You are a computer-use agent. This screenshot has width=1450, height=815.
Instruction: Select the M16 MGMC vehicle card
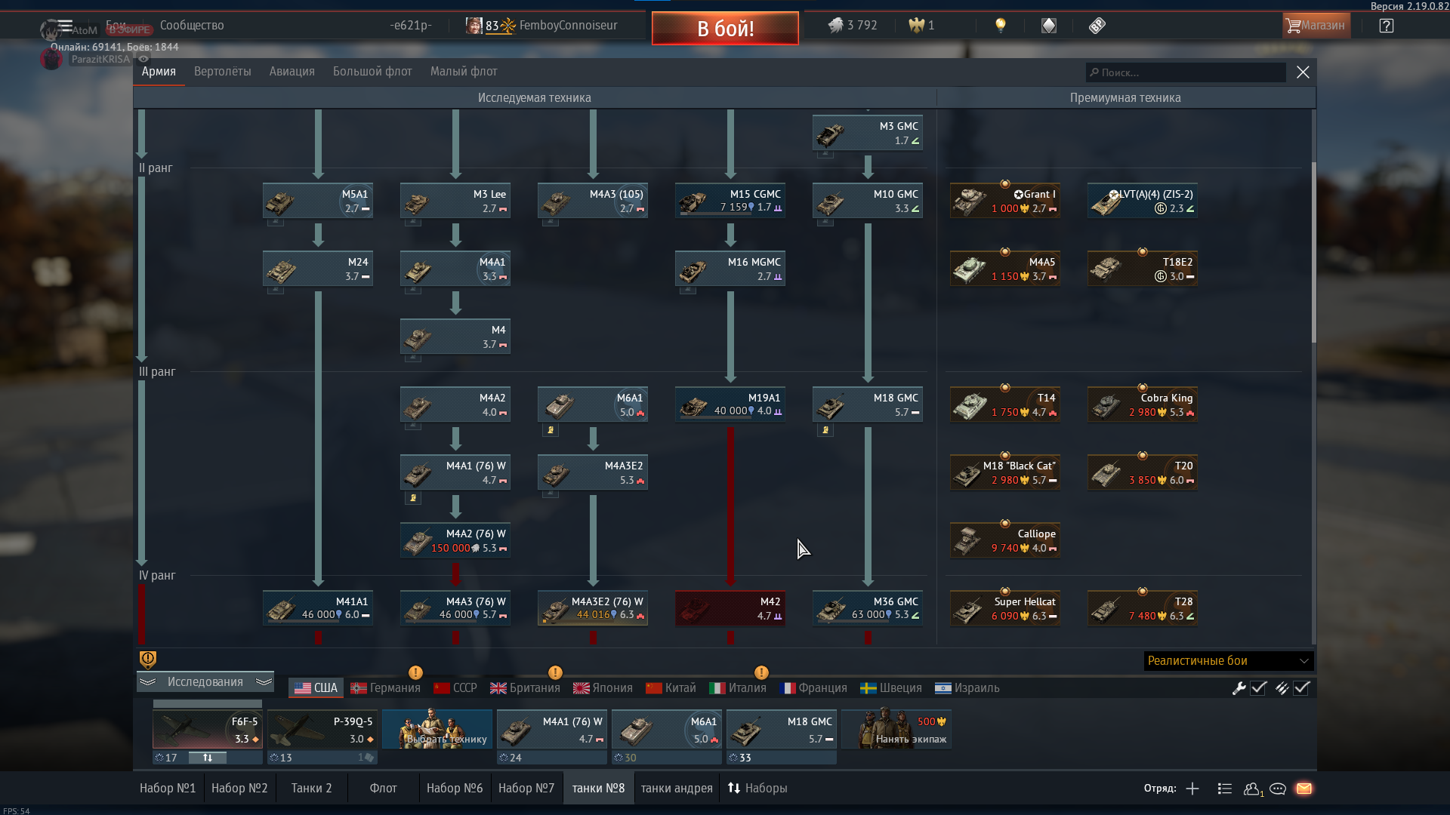click(x=730, y=269)
